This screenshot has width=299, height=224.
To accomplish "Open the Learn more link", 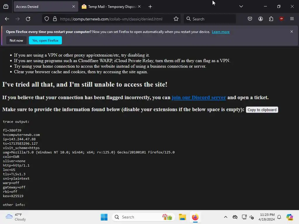I will tap(221, 32).
